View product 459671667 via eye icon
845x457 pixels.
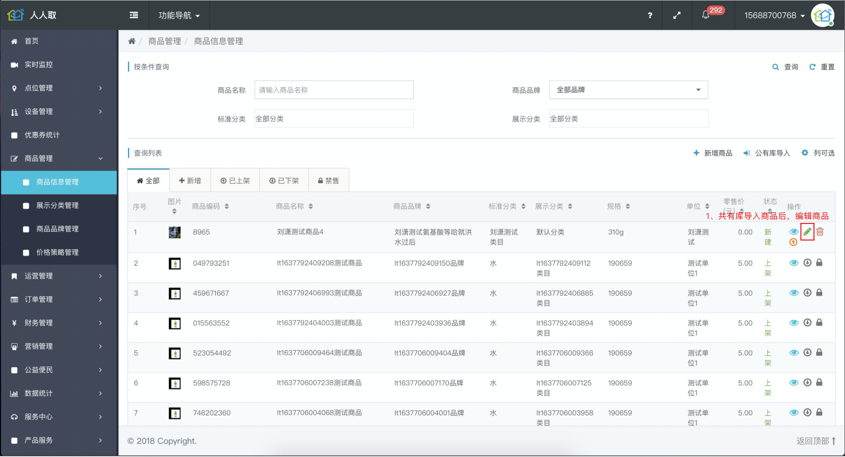tap(794, 293)
